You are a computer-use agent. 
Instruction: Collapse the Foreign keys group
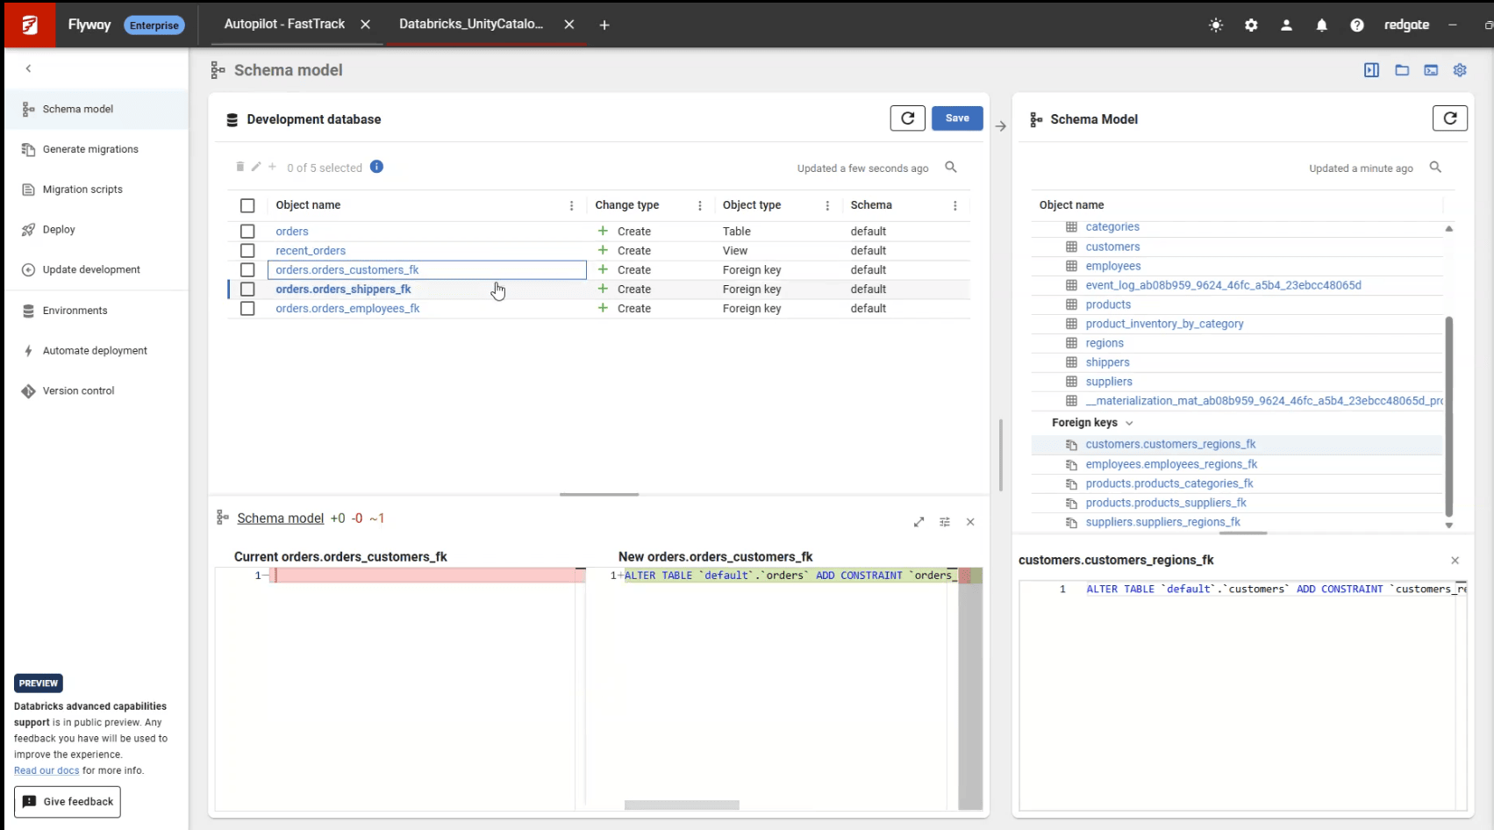[1129, 423]
